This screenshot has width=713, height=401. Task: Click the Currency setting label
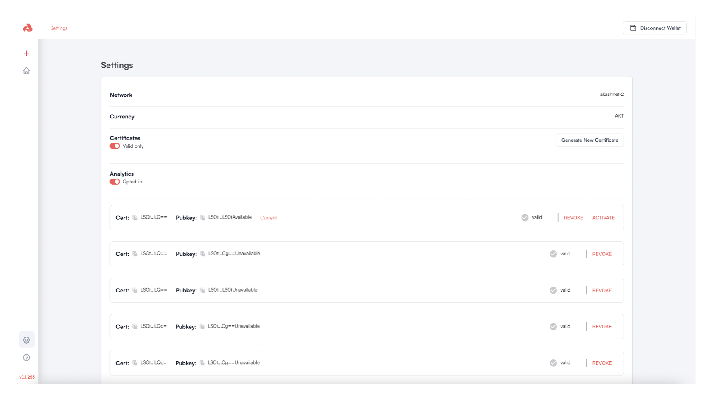(122, 117)
